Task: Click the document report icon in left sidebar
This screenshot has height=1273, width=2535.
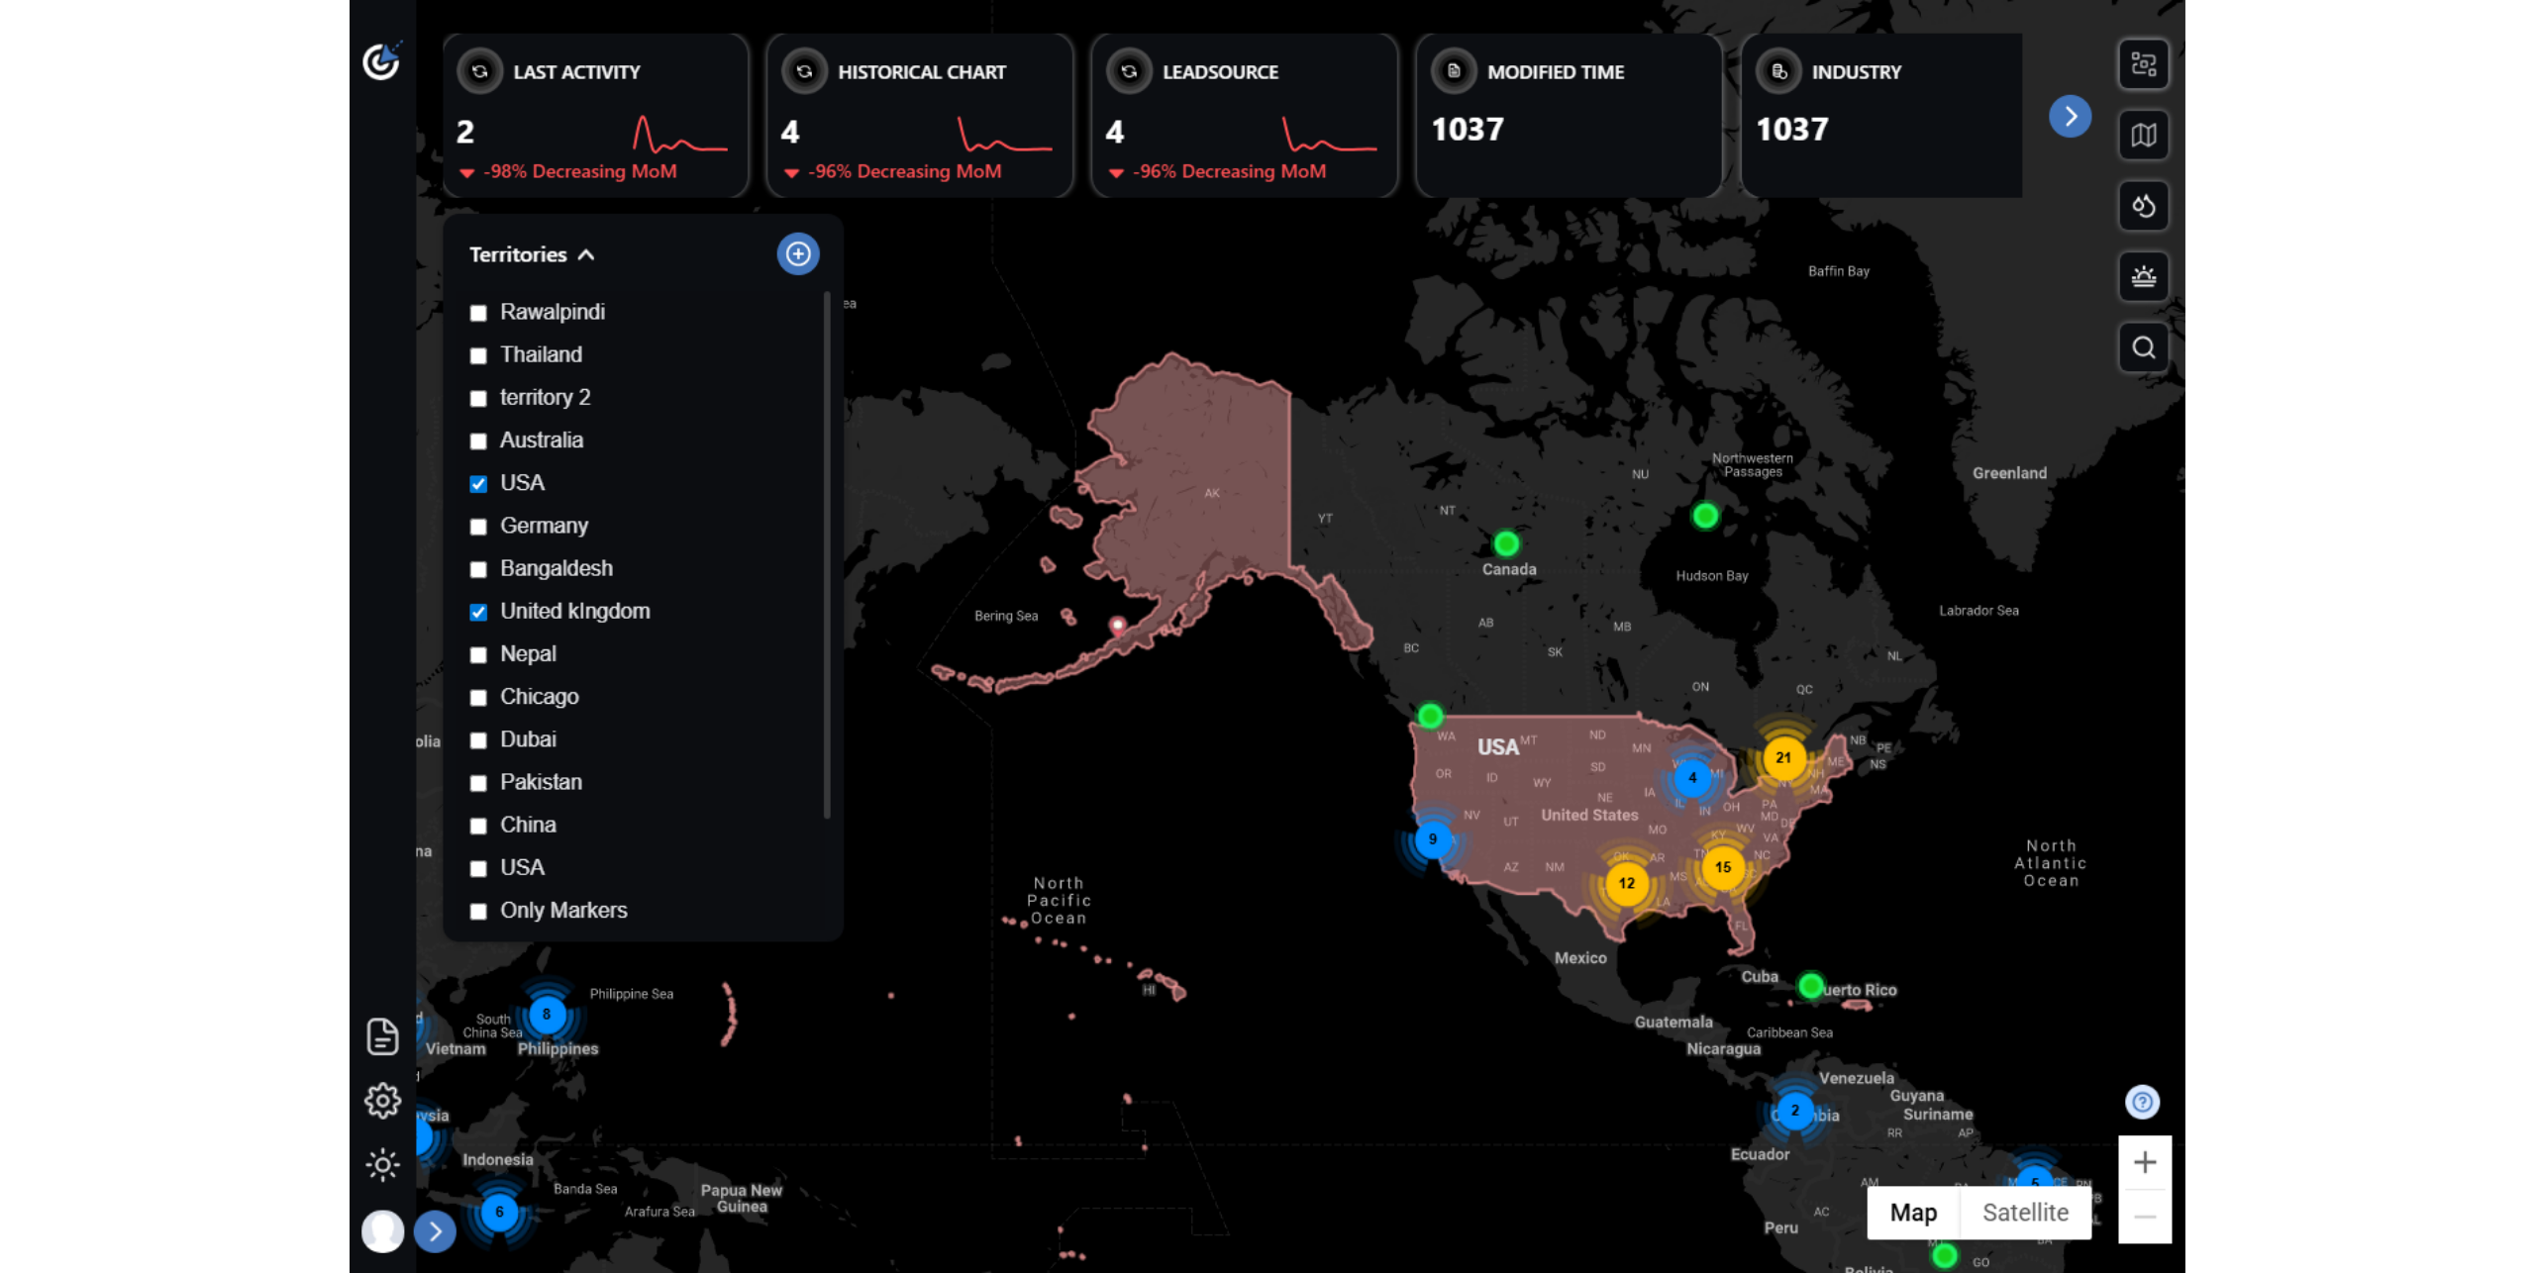Action: pos(382,1035)
